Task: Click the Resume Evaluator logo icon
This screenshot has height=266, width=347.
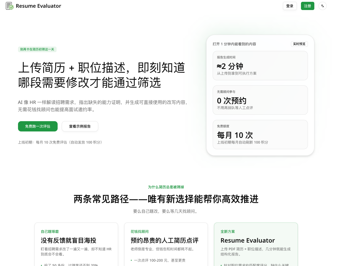Action: (10, 6)
